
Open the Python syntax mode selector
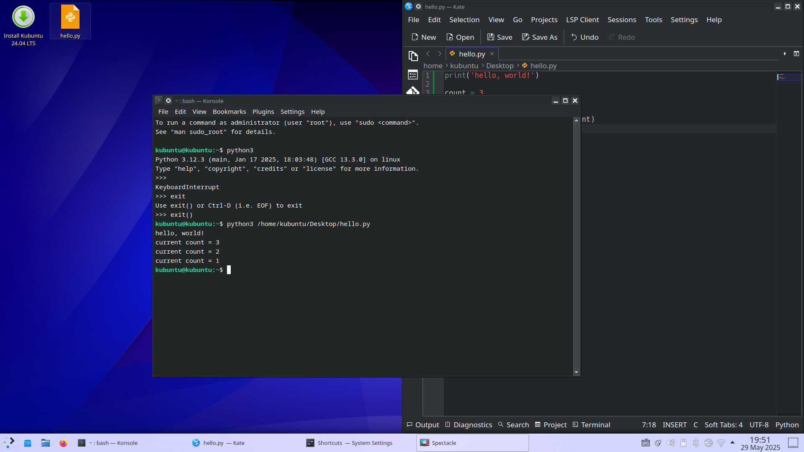[x=786, y=425]
